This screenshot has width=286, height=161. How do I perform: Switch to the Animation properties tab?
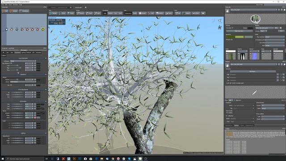coord(38,53)
